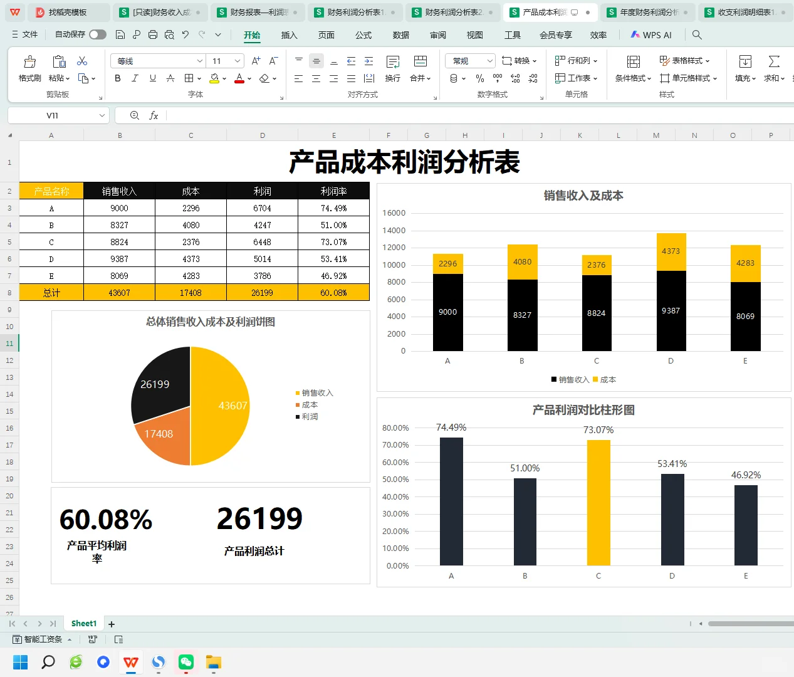Apply thousands separator format
794x677 pixels.
pyautogui.click(x=498, y=78)
